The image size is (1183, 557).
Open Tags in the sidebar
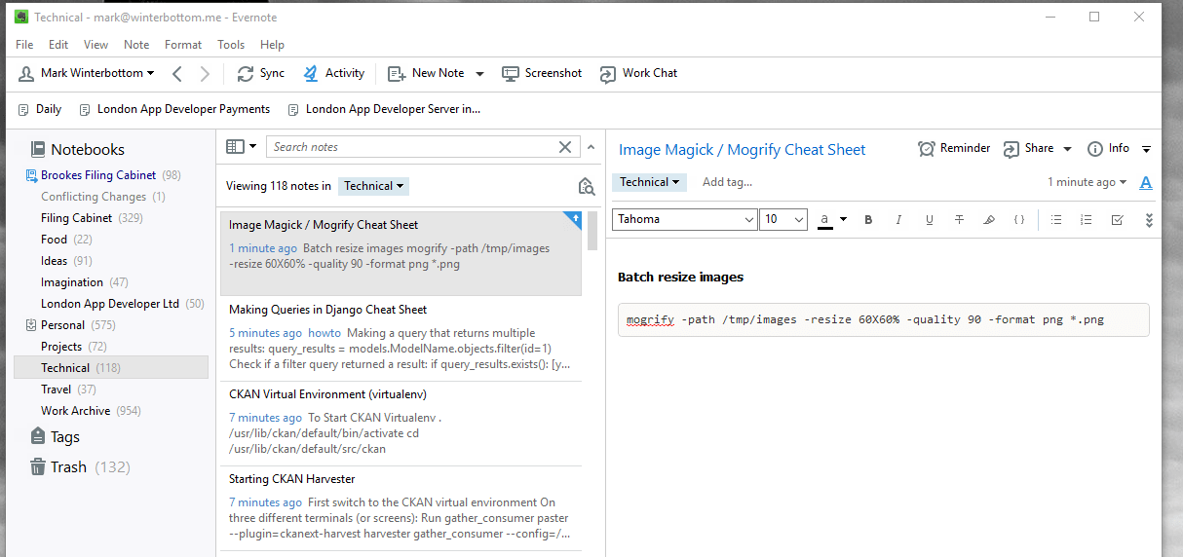point(55,437)
